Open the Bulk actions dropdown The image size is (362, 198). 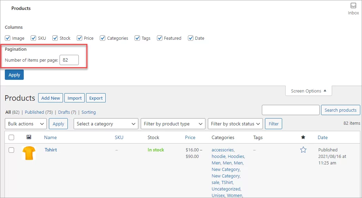point(25,124)
